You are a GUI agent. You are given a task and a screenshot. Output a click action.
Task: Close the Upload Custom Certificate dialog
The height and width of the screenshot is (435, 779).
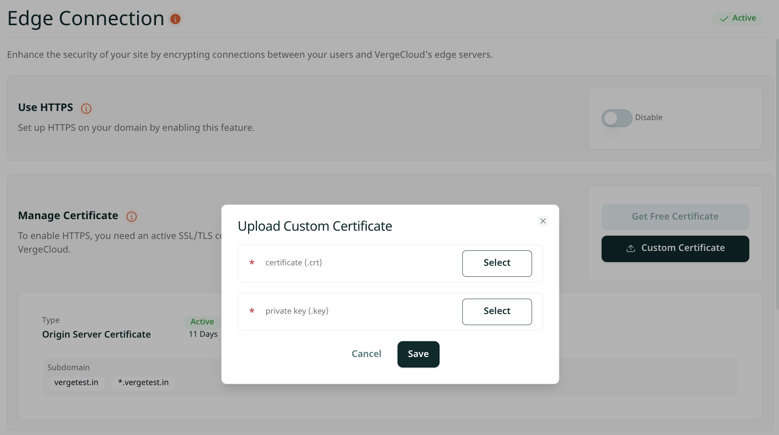pyautogui.click(x=543, y=221)
